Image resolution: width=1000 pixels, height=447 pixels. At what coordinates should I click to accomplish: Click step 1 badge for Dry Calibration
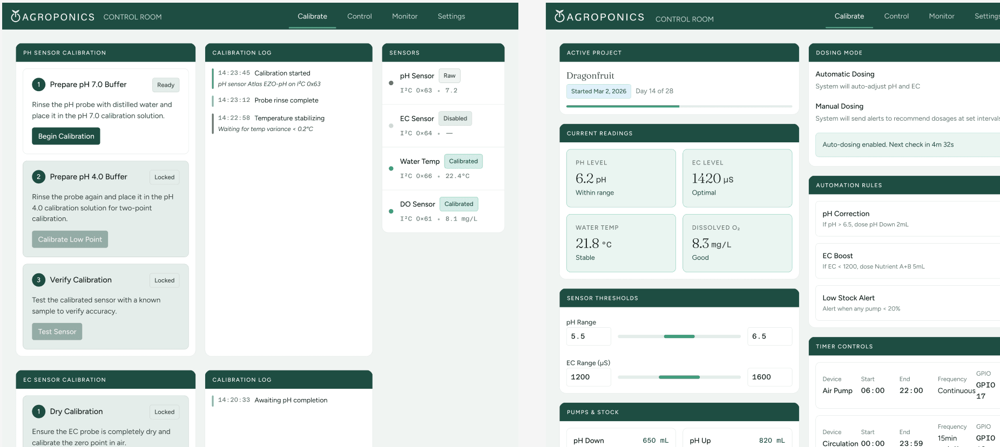(x=38, y=411)
